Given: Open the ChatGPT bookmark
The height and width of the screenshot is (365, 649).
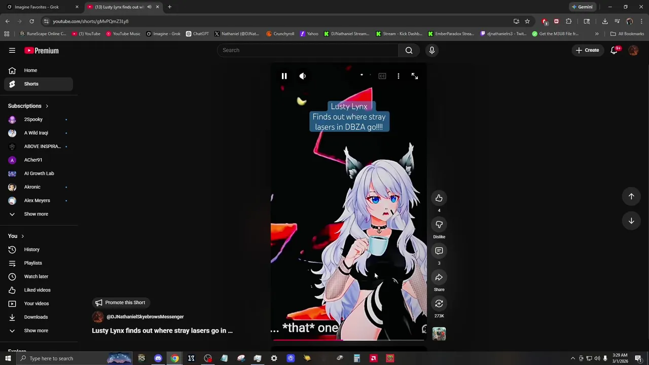Looking at the screenshot, I should coord(197,34).
